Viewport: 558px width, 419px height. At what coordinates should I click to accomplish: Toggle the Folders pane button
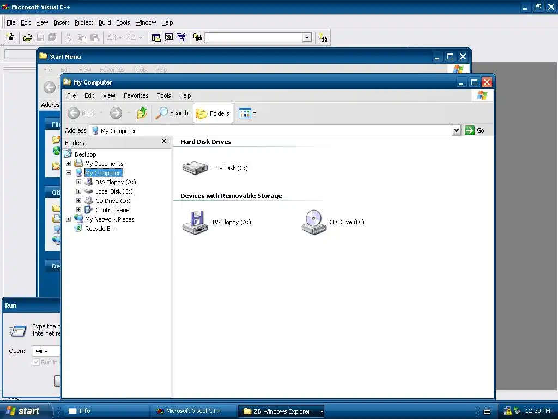(x=213, y=113)
